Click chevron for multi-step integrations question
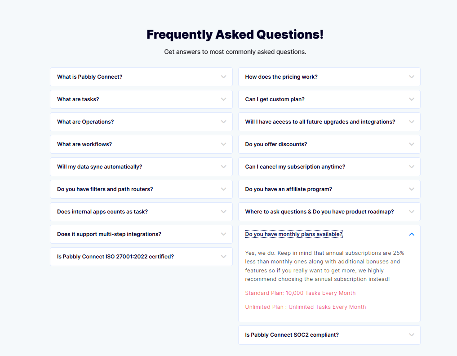The image size is (457, 356). 223,234
